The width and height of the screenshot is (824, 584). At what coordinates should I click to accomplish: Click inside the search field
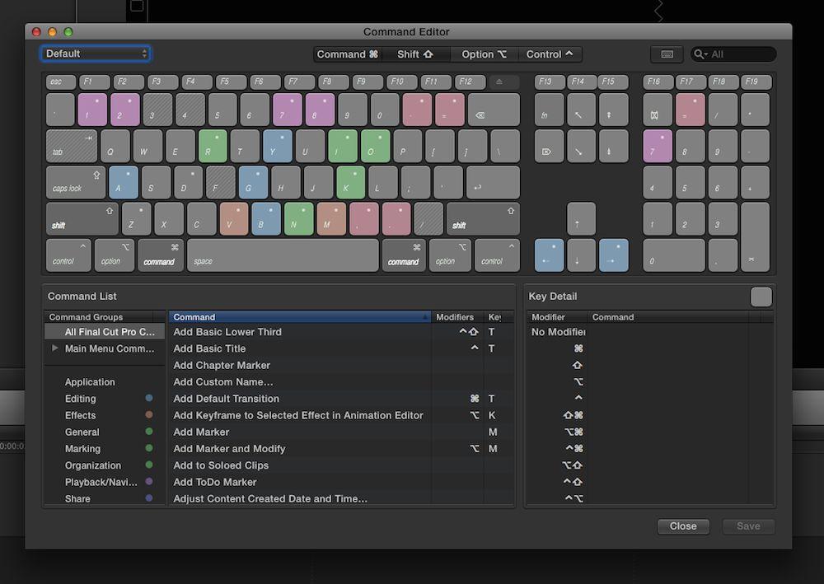point(740,54)
